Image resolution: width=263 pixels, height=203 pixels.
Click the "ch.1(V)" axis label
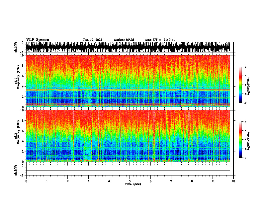(16, 47)
